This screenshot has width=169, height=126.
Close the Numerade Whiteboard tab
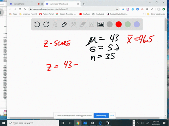point(78,4)
